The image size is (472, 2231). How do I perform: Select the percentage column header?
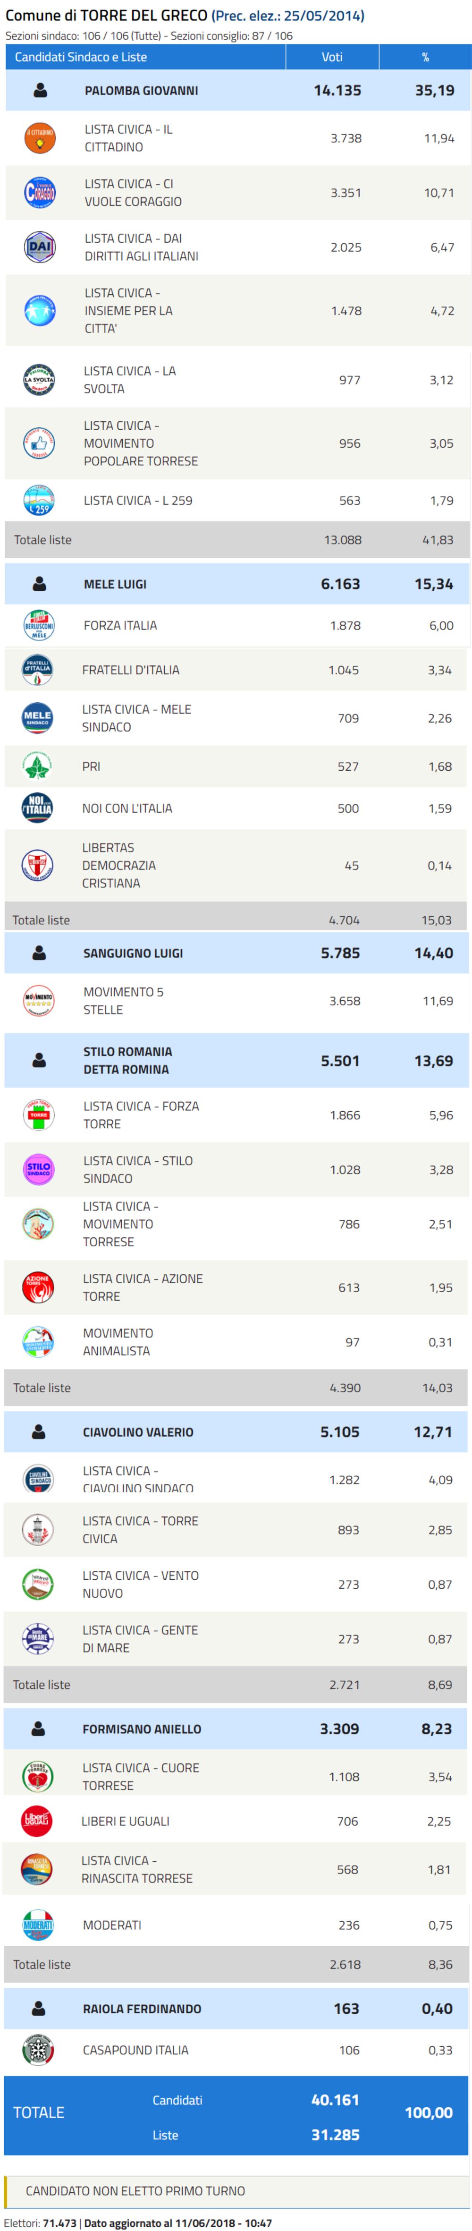point(425,57)
